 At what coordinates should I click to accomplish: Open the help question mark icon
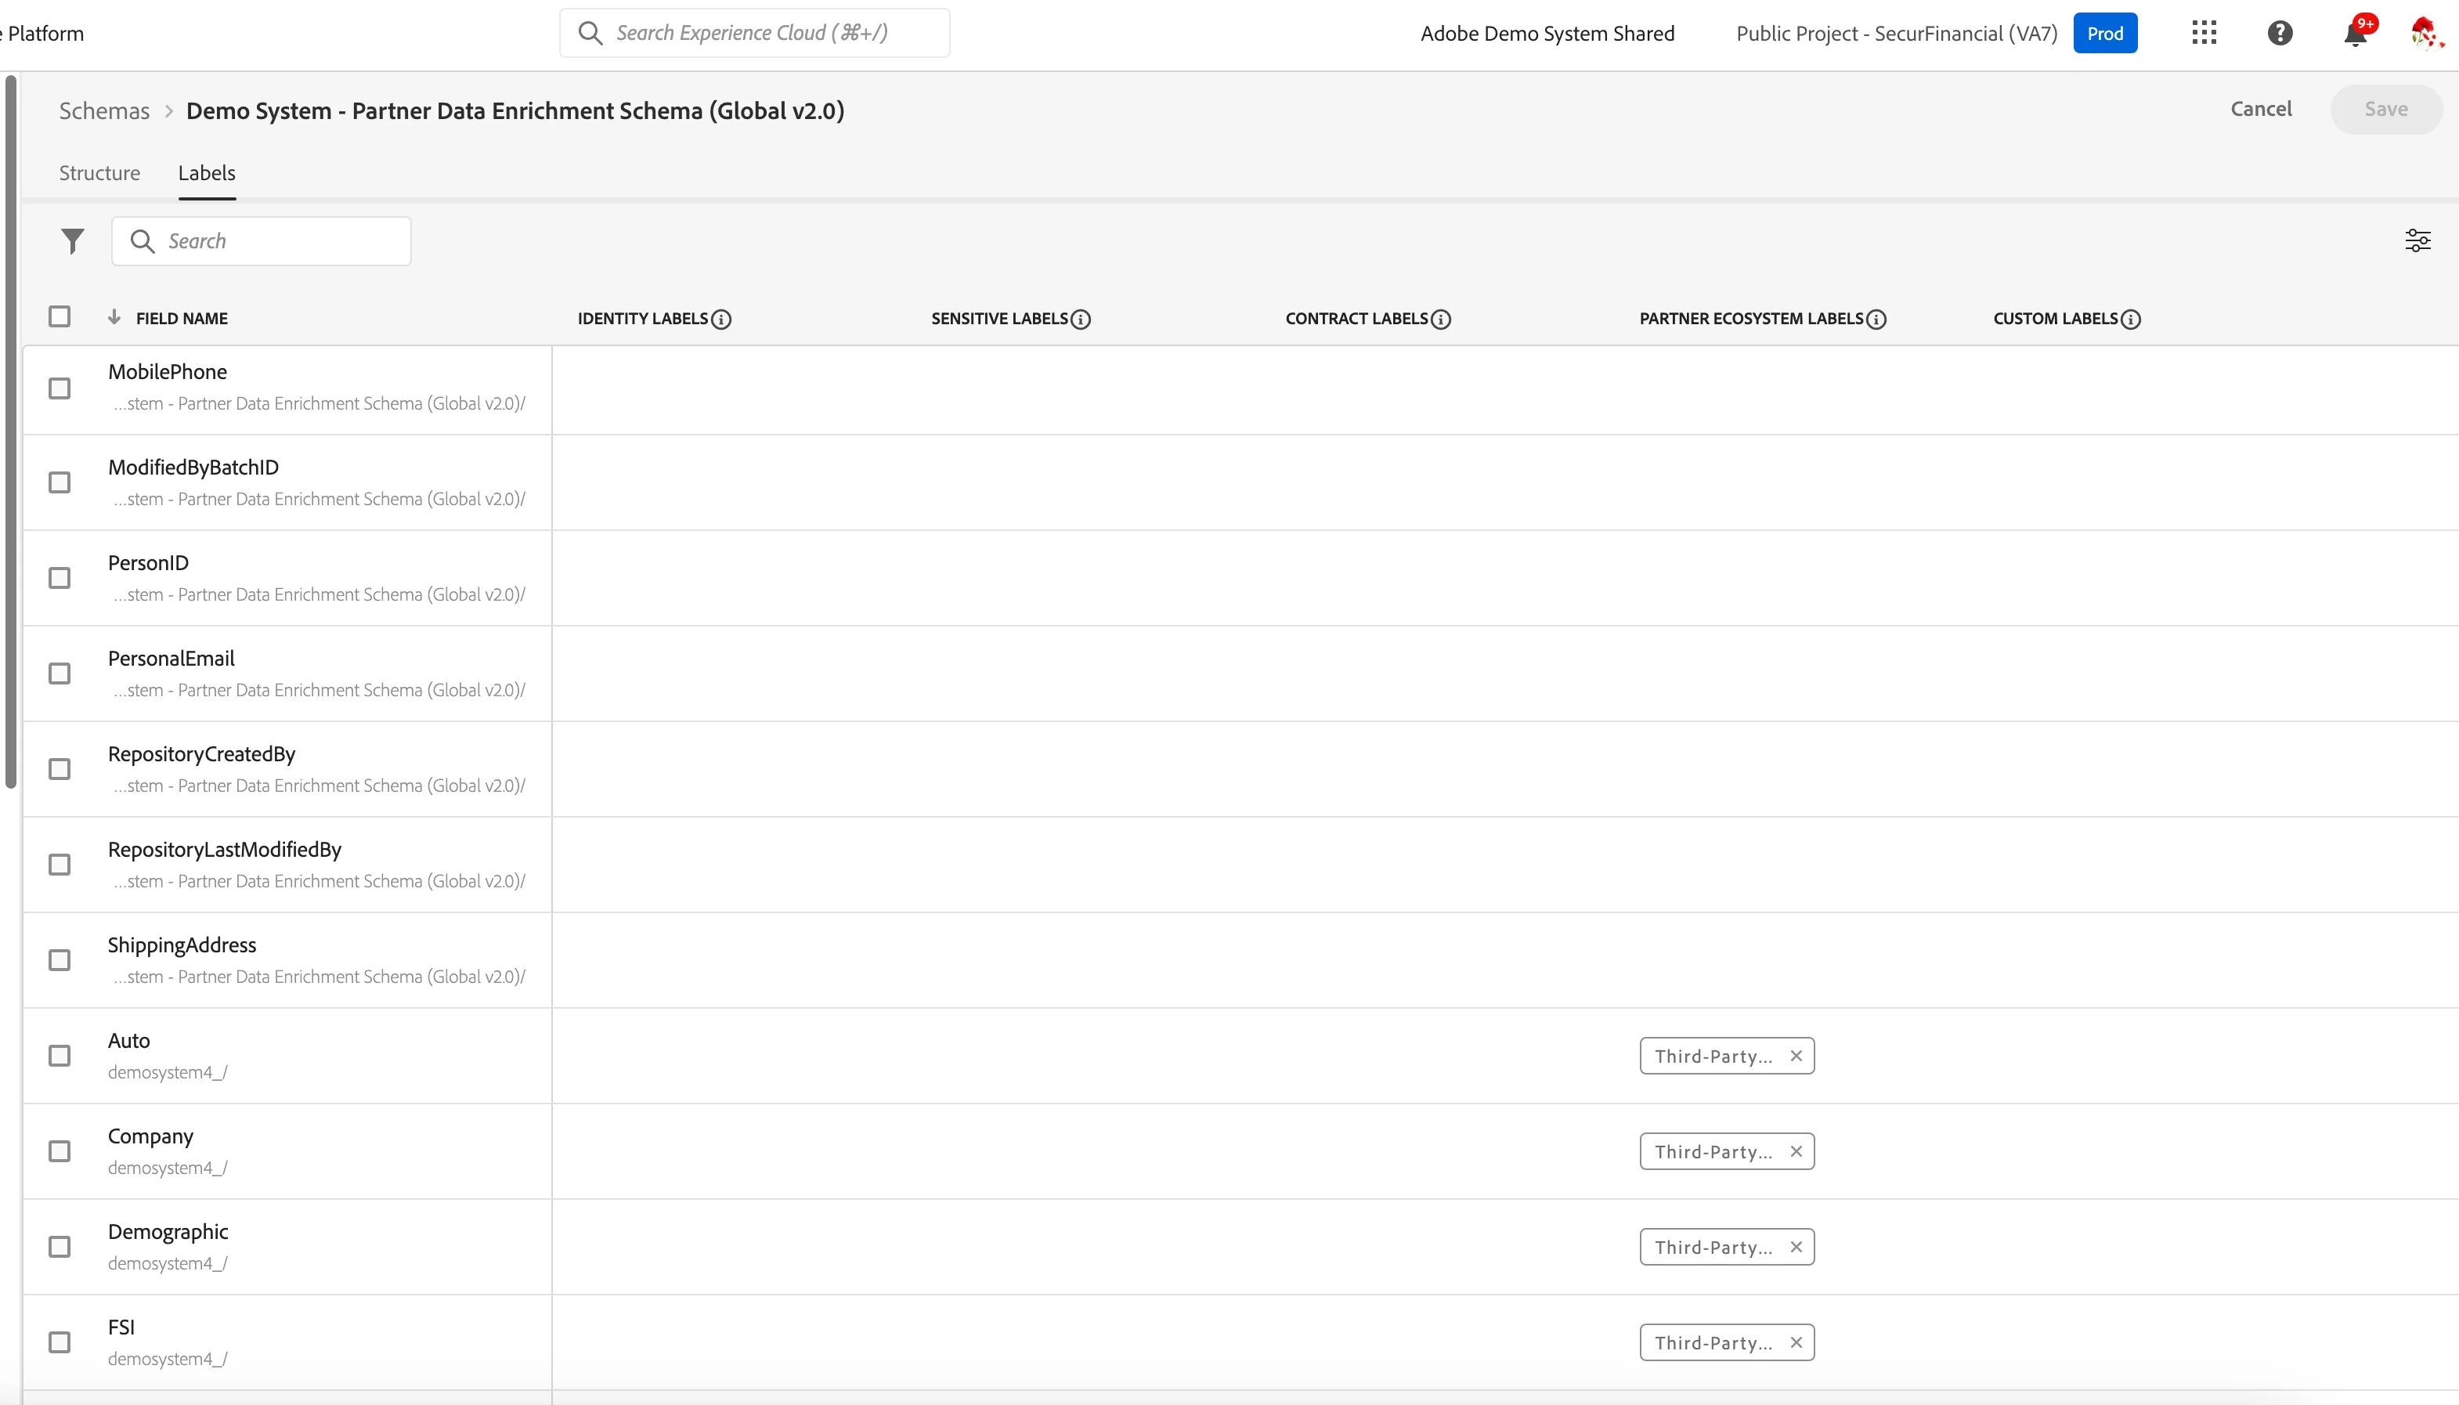point(2280,33)
